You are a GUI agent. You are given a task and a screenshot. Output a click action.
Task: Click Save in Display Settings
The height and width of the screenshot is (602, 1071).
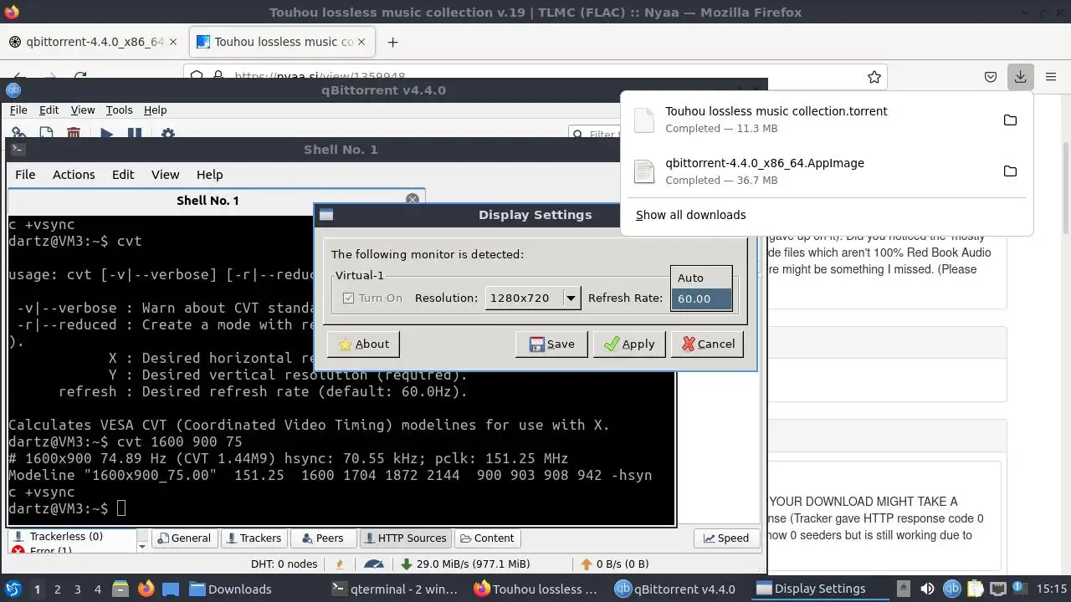(551, 344)
